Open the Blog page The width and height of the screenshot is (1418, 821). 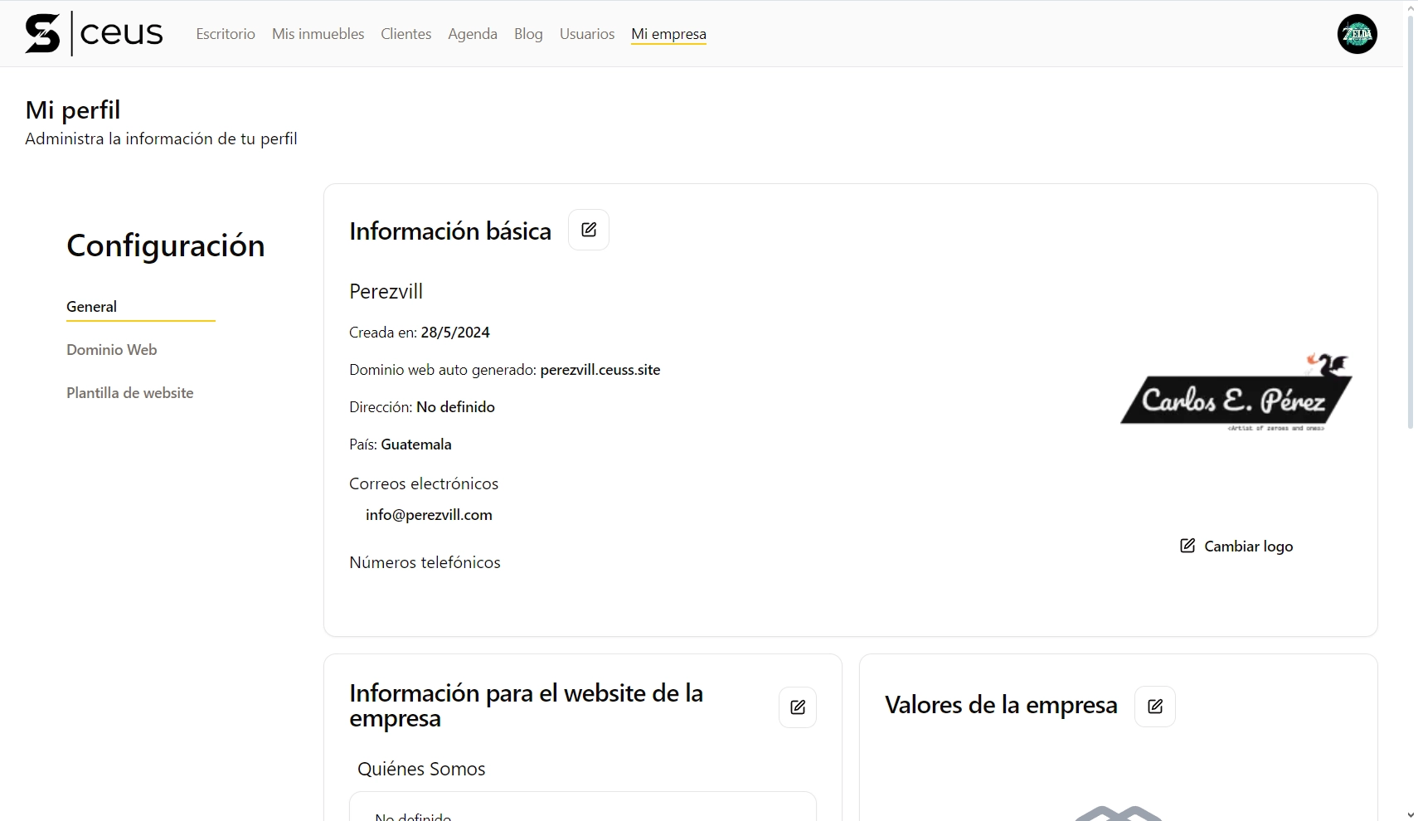pos(528,34)
